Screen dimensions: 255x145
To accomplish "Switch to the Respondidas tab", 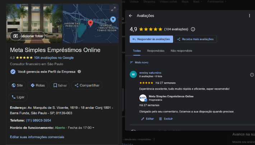I will pos(156,51).
